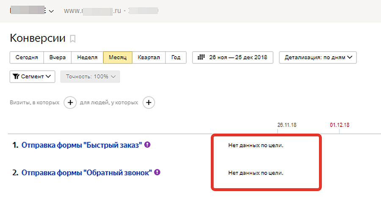Click warning icon beside 'Быстрый заказ' goal
Screen dimensions: 381x204
pos(147,145)
